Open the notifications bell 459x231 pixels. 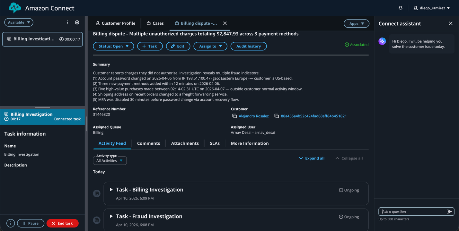(401, 8)
